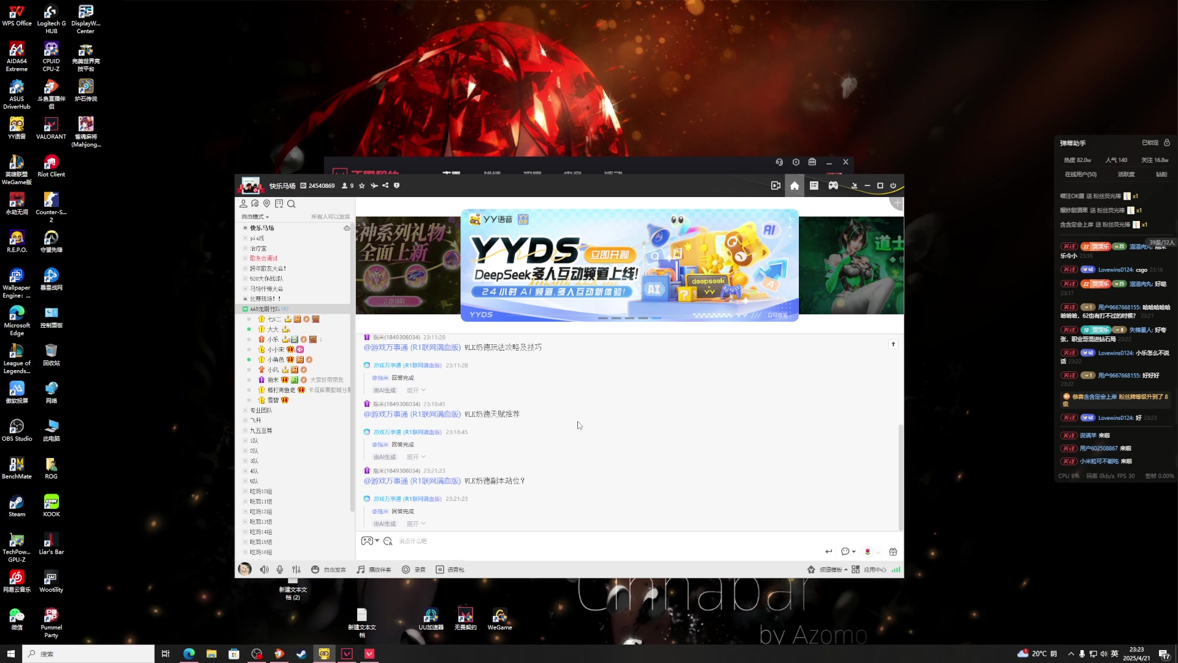Follow user Lovewins0124 who said csgo
This screenshot has width=1178, height=663.
tap(1069, 269)
